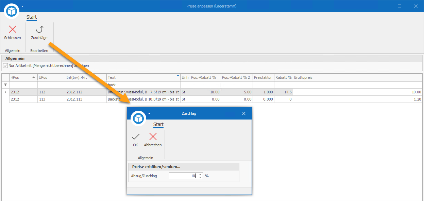Sort by Rabatt % column header

click(x=284, y=77)
